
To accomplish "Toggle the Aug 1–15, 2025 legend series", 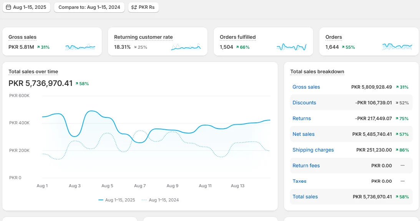I will (x=117, y=200).
